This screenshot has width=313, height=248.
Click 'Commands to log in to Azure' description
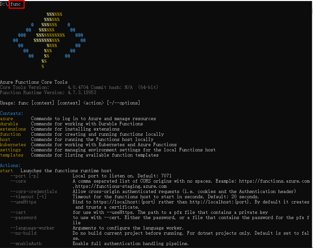pyautogui.click(x=94, y=119)
